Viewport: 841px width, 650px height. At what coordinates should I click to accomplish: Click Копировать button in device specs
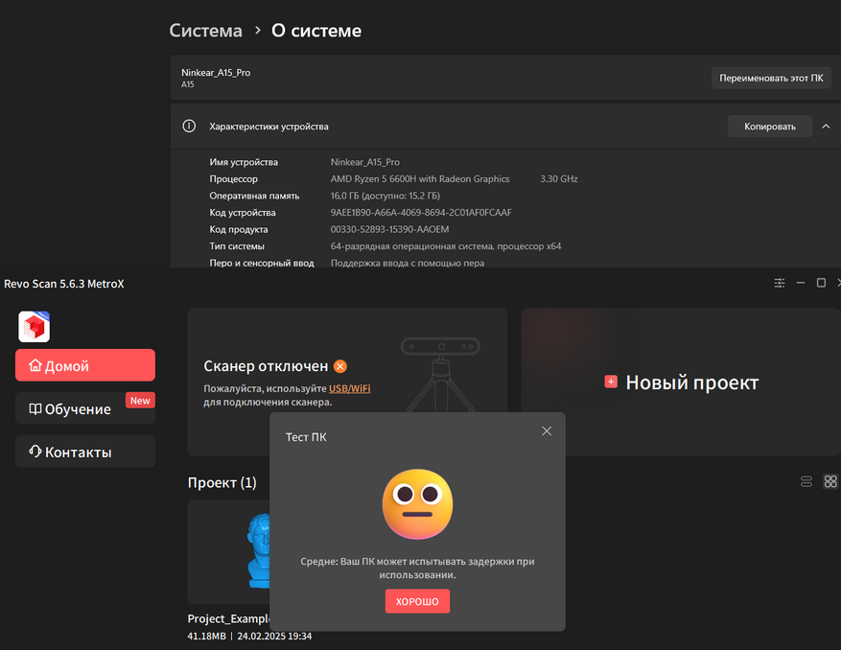[770, 126]
